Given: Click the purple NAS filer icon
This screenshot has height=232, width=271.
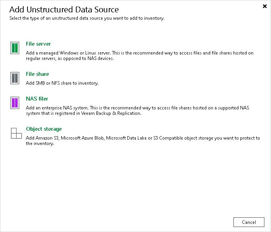Looking at the screenshot, I should coord(15,103).
